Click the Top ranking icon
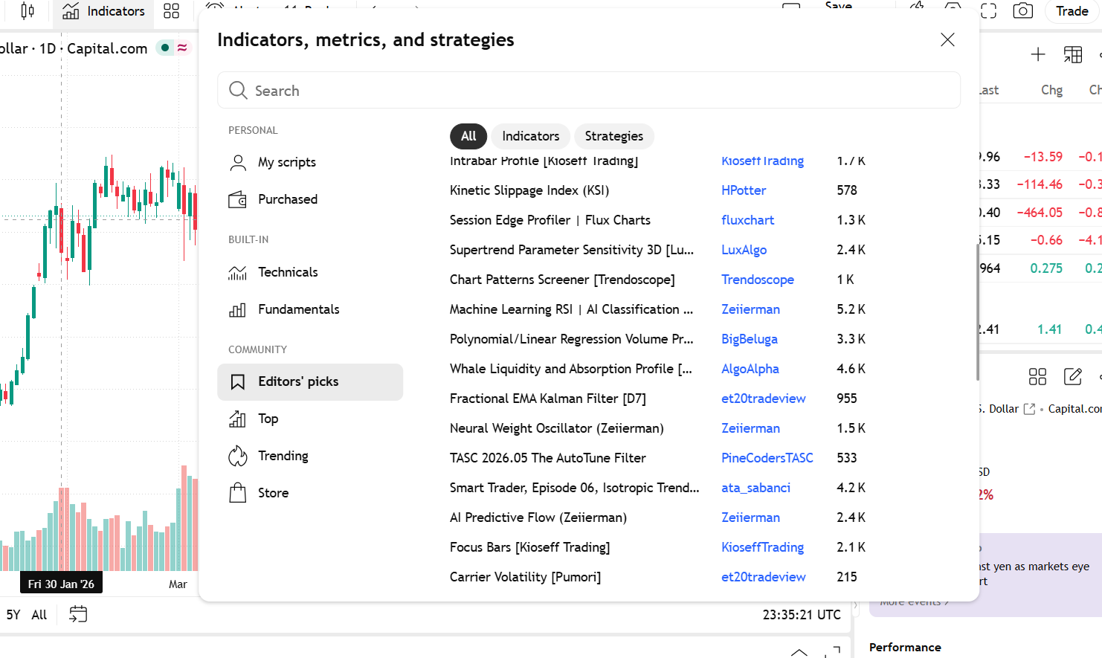 [x=238, y=419]
